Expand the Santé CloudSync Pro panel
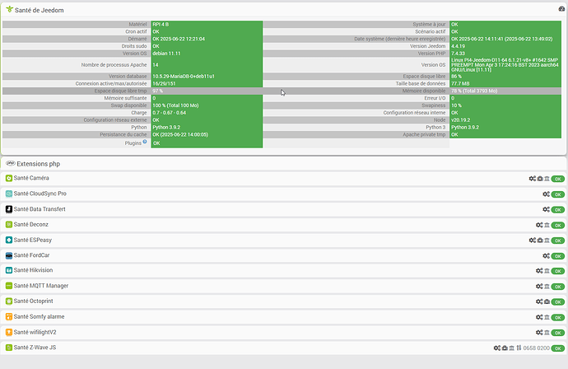 [40, 194]
